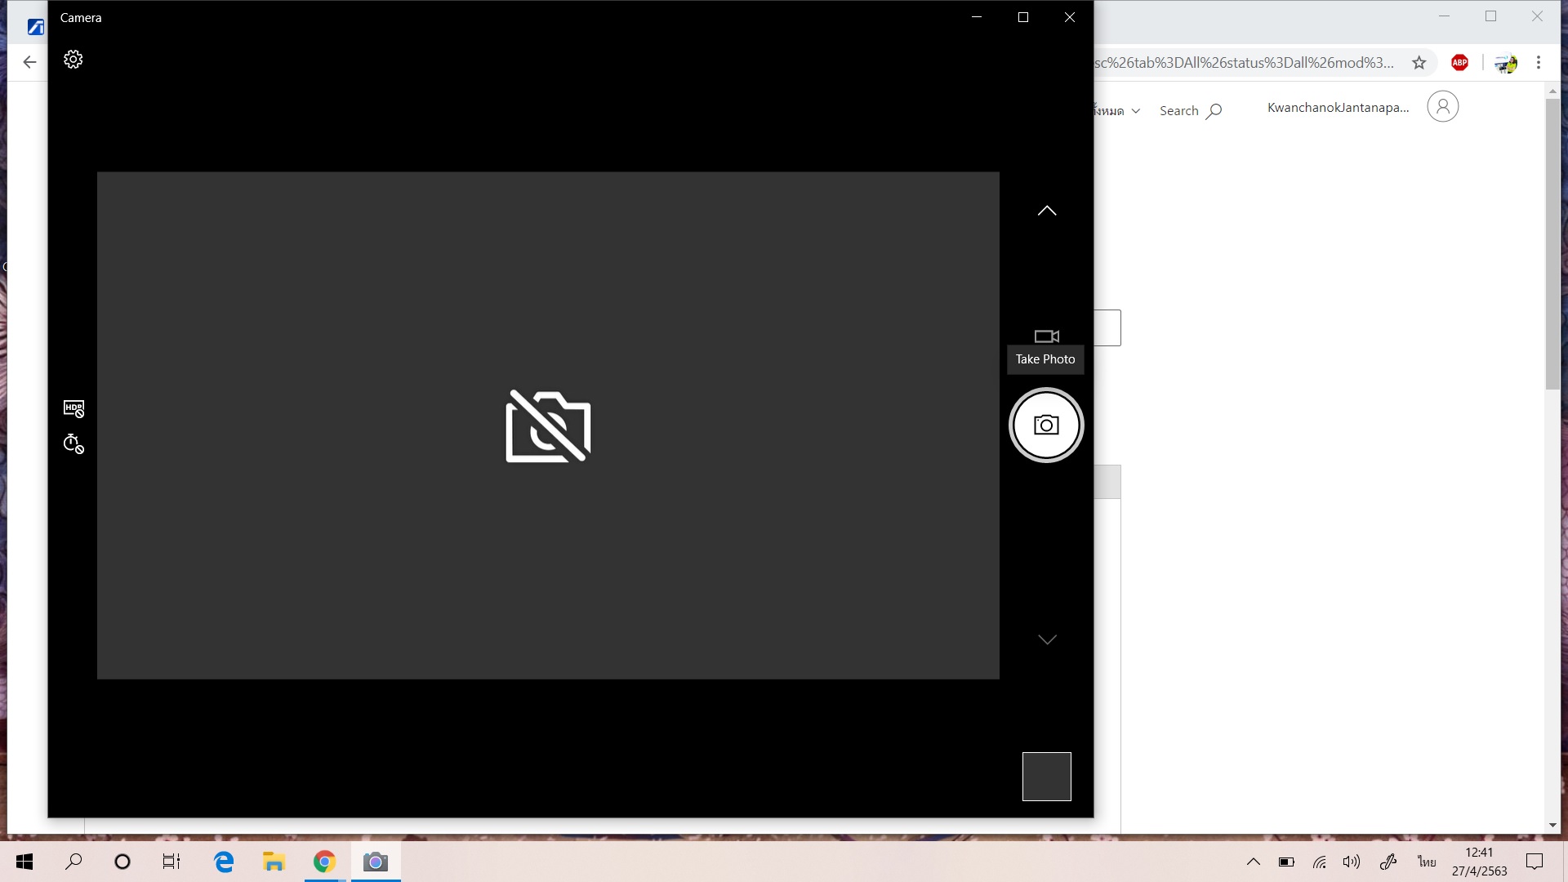The width and height of the screenshot is (1568, 882).
Task: Click the browser back arrow
Action: [x=30, y=62]
